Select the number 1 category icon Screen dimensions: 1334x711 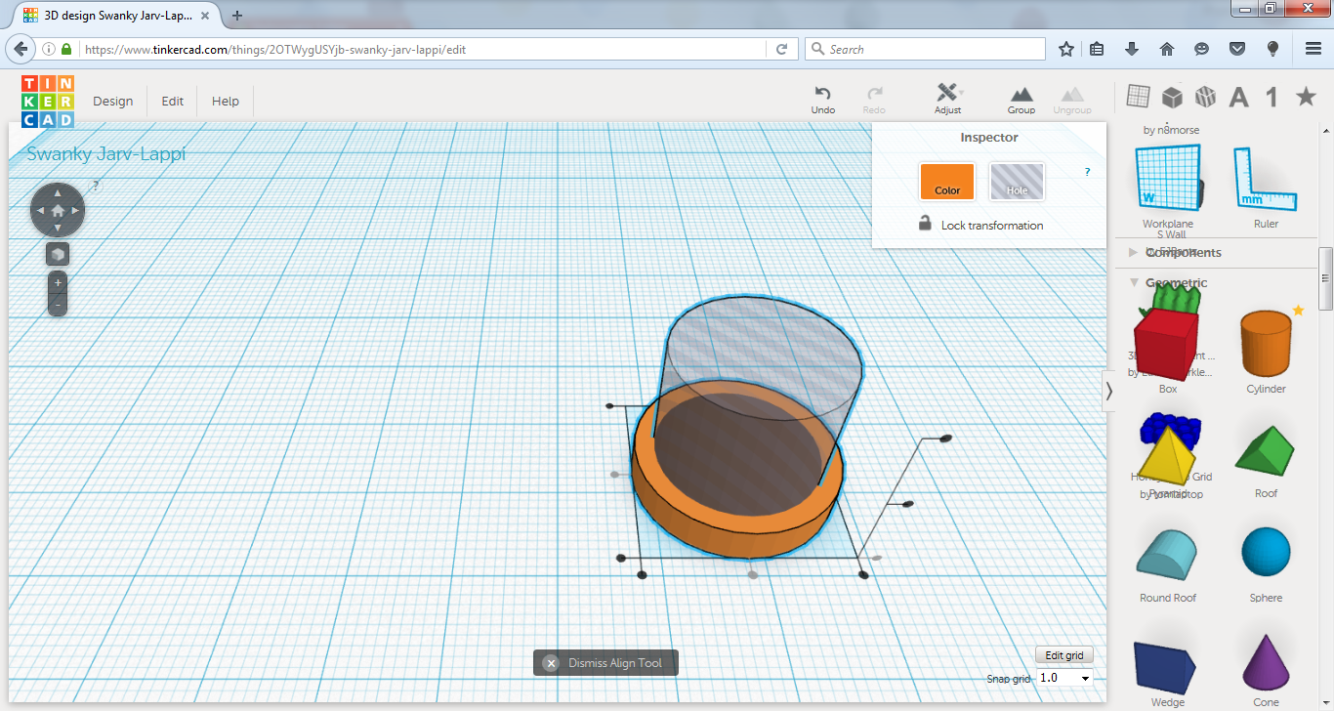[1271, 97]
